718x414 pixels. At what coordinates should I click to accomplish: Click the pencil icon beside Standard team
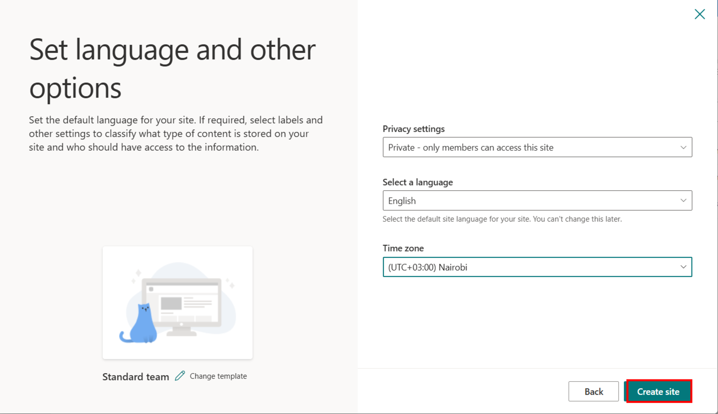pyautogui.click(x=180, y=375)
